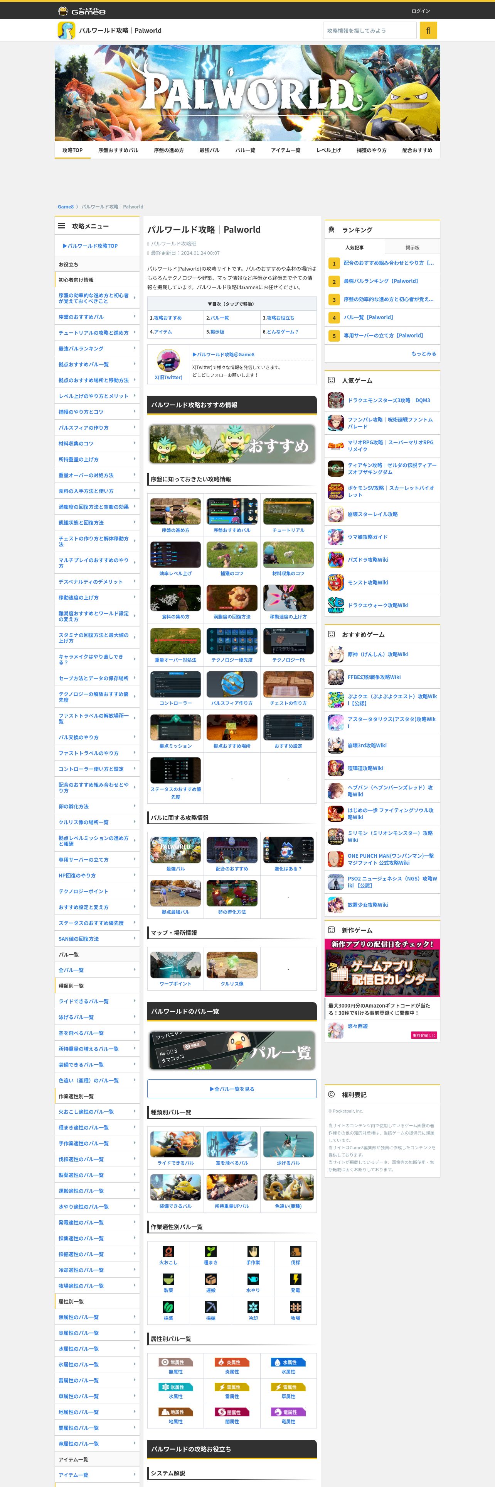Switch to the 人気記事 ranking tab
Screen dimensions: 495x1487
(354, 247)
